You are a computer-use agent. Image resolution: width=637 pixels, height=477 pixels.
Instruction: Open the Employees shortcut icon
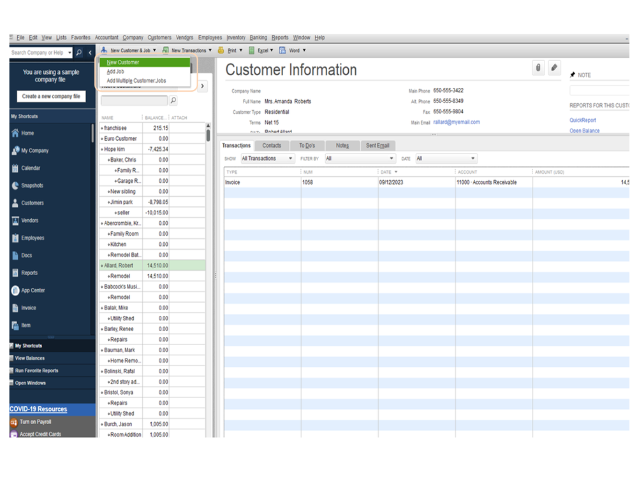pyautogui.click(x=15, y=238)
